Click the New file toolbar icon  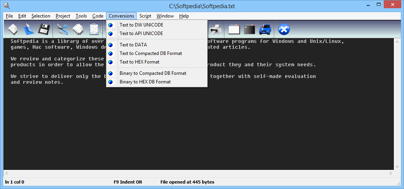tap(13, 29)
